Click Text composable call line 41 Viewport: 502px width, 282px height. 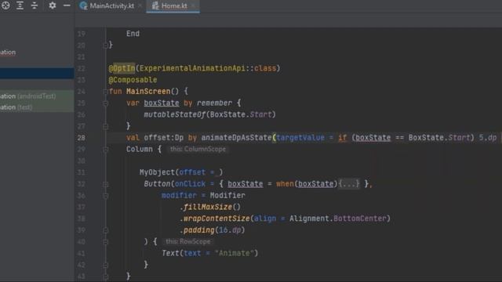pos(170,253)
